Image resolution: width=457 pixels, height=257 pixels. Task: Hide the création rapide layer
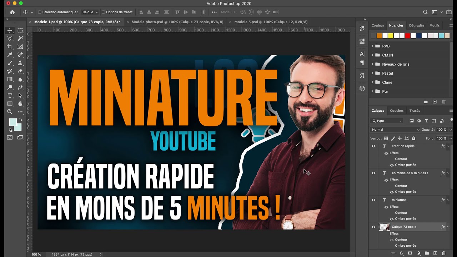[x=373, y=146]
